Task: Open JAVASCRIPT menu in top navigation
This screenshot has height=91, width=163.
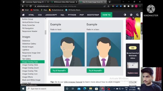Action: tap(51, 15)
